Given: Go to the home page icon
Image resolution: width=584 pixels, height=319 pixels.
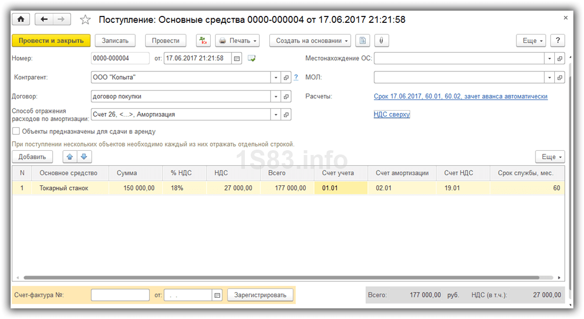Looking at the screenshot, I should pos(21,19).
